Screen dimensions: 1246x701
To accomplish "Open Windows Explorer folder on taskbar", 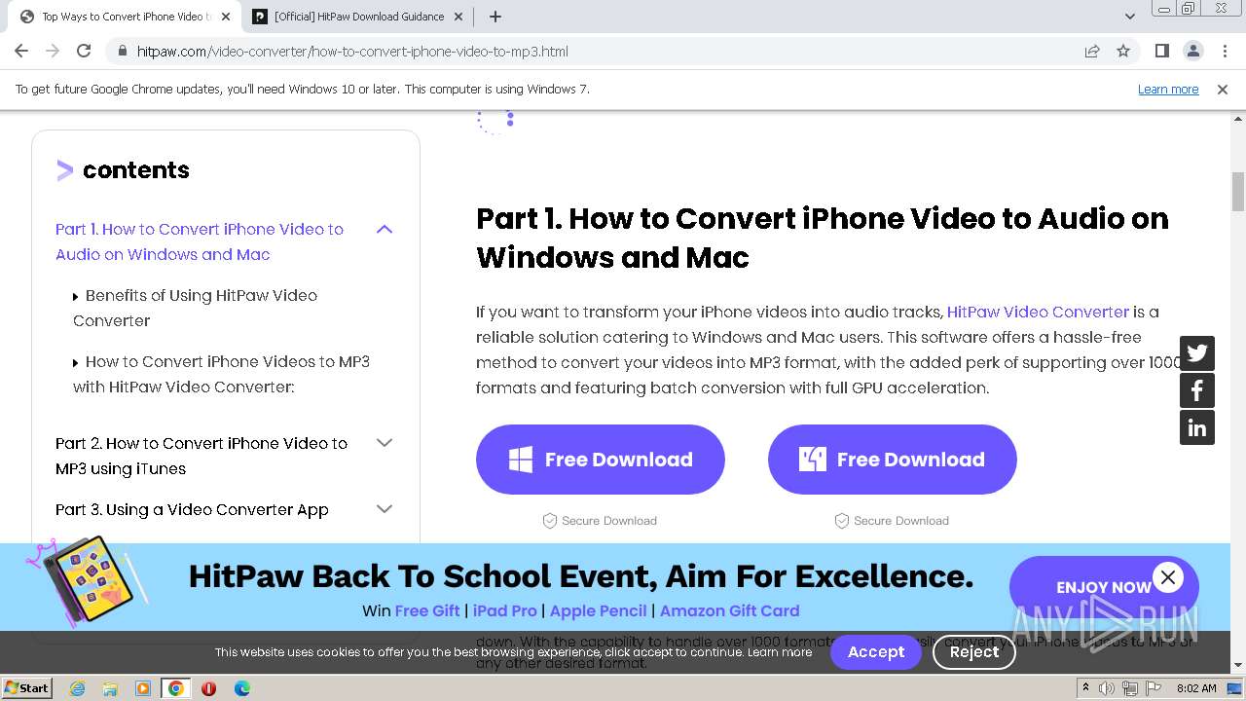I will (x=110, y=688).
